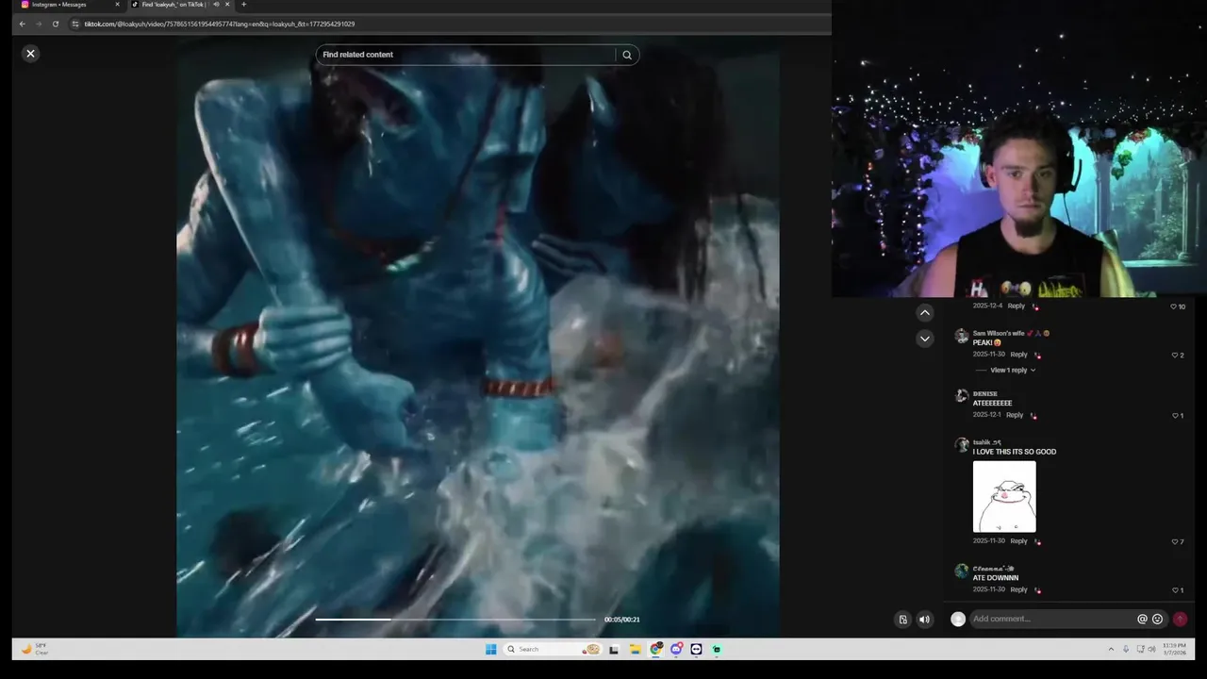Viewport: 1207px width, 679px height.
Task: Go back in the browser
Action: pyautogui.click(x=23, y=24)
